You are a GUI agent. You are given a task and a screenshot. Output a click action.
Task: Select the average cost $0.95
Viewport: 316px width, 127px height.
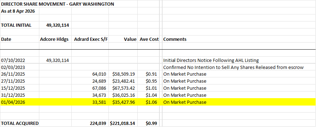point(151,81)
